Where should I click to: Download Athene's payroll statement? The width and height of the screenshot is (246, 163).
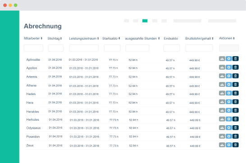[222, 85]
